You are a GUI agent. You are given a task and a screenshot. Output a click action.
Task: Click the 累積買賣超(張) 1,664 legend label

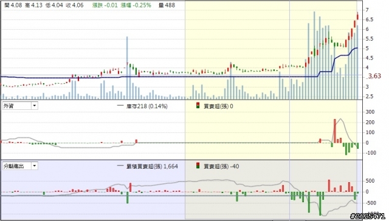tap(152, 166)
